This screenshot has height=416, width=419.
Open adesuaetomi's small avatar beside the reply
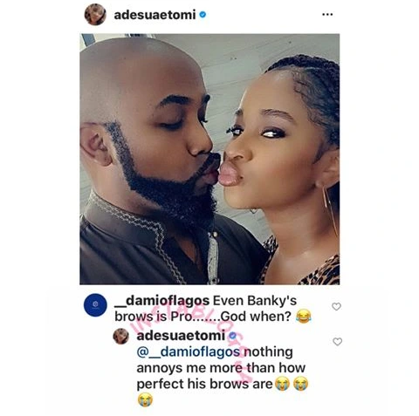pos(121,337)
